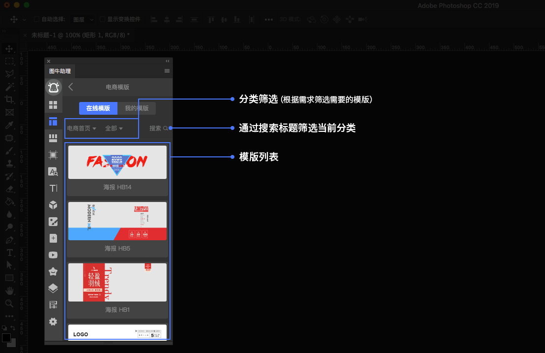Select the Hand tool

click(9, 291)
